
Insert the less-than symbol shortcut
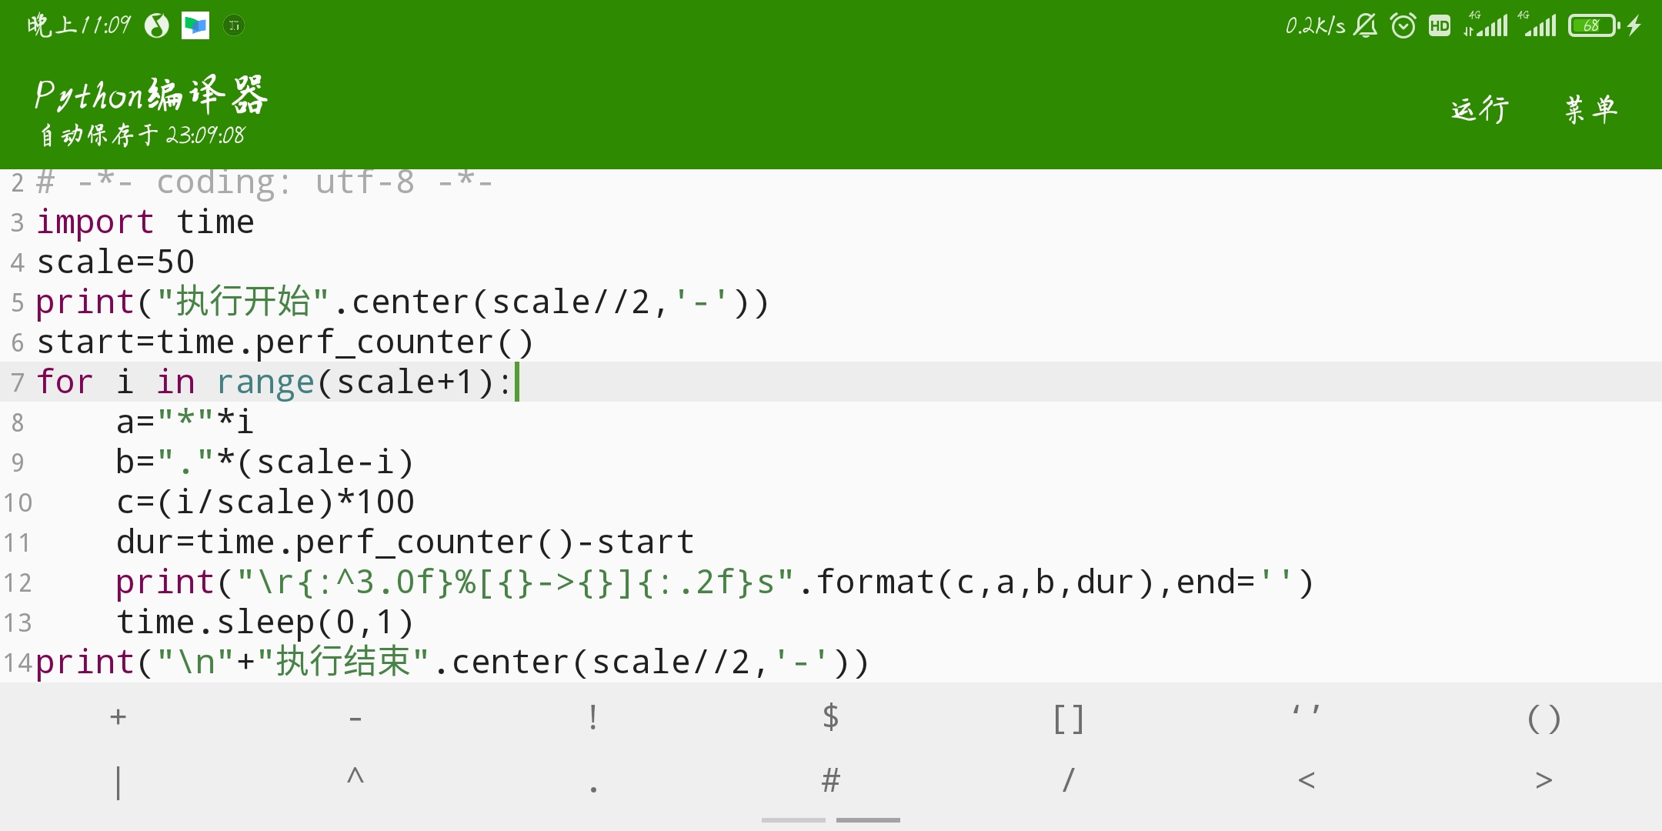[x=1306, y=780]
